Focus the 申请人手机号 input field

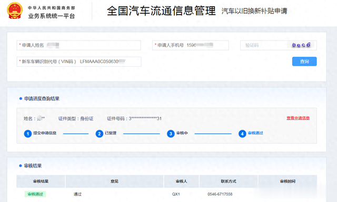(x=191, y=45)
